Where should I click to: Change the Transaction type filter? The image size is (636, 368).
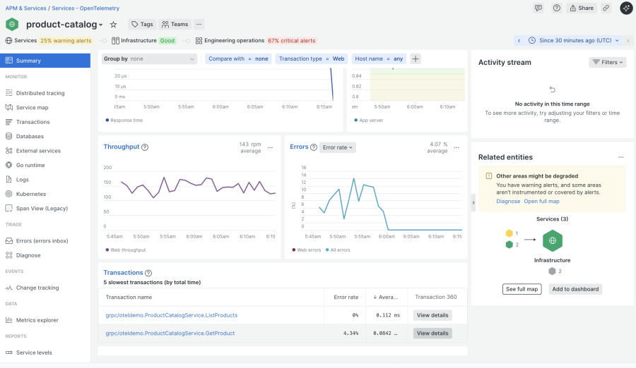point(312,59)
